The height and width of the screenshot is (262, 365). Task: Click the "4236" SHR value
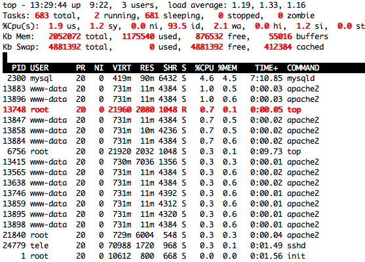[x=168, y=131]
